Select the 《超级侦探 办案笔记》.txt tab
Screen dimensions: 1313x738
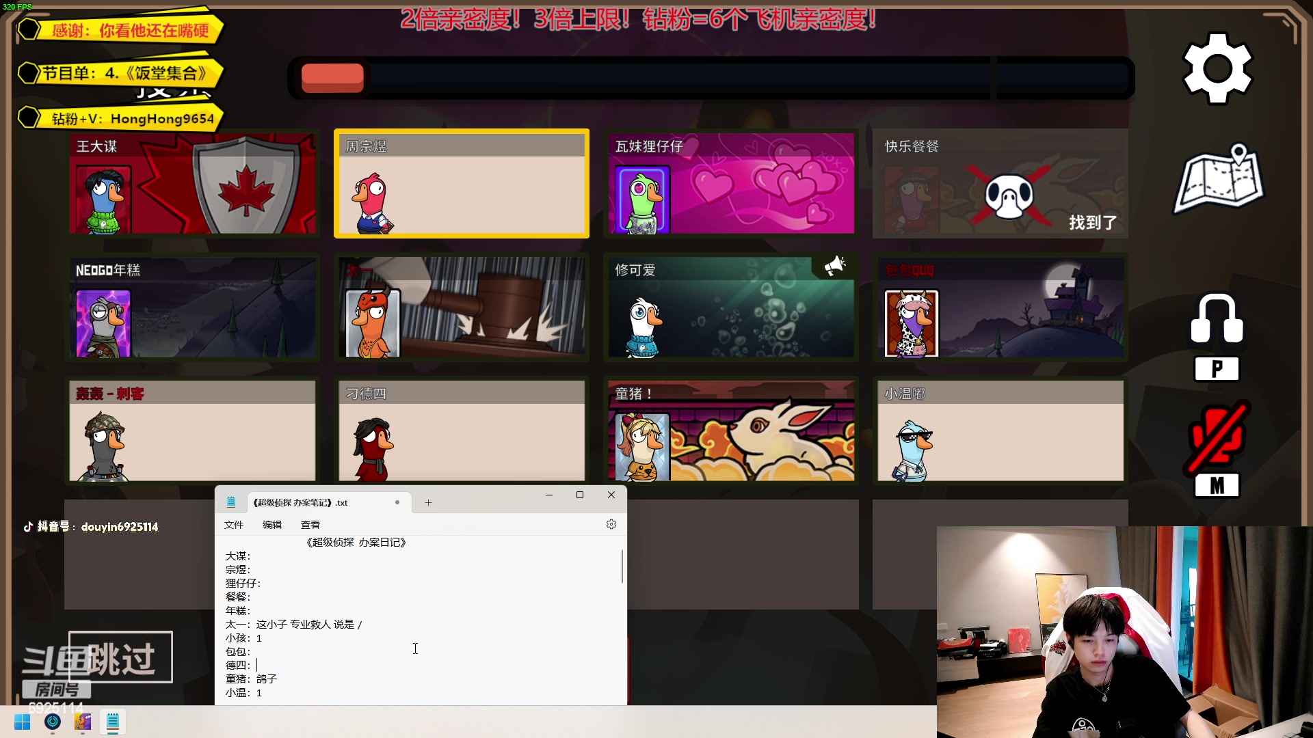pos(330,503)
